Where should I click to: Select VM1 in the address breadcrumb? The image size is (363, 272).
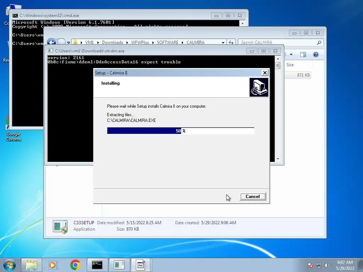point(89,42)
